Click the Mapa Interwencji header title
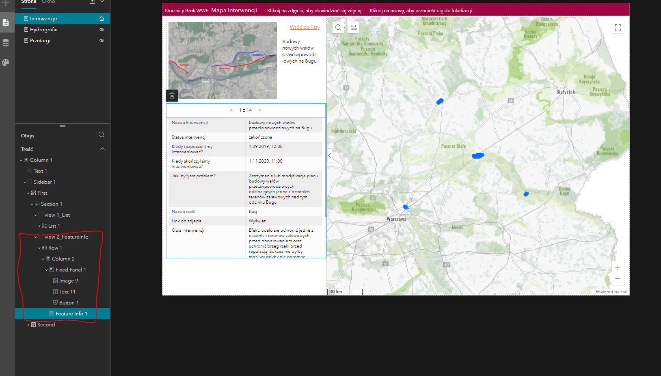This screenshot has width=661, height=376. coord(234,10)
